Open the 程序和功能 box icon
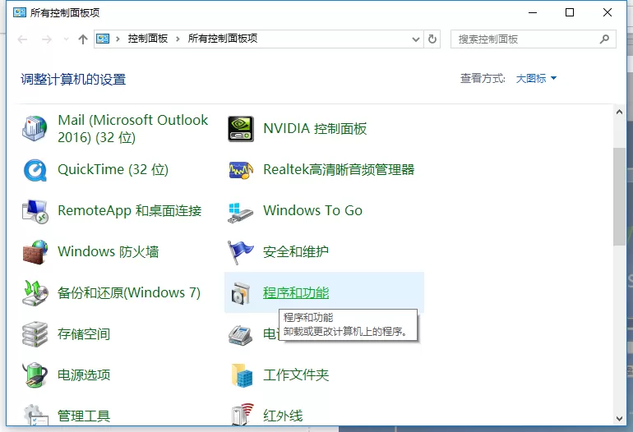The width and height of the screenshot is (633, 432). coord(241,293)
